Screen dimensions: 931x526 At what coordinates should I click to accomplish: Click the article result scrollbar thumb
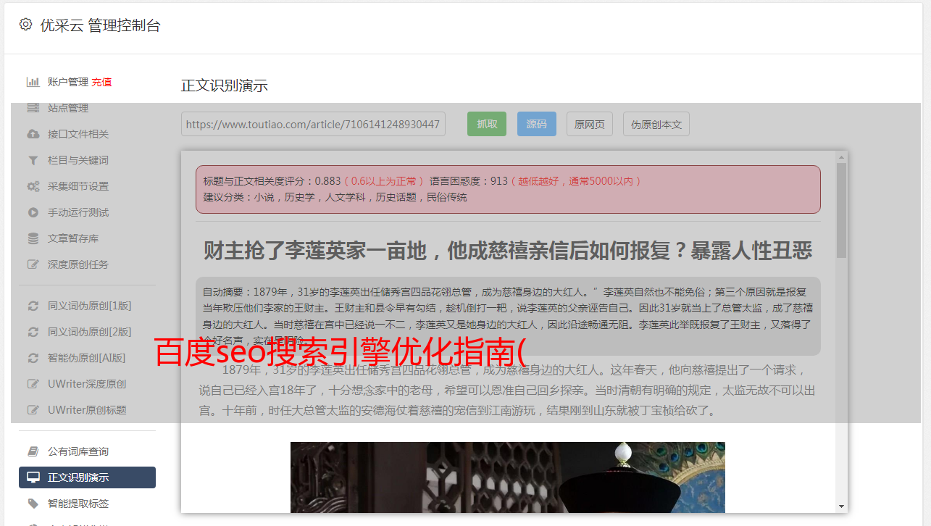pyautogui.click(x=841, y=210)
